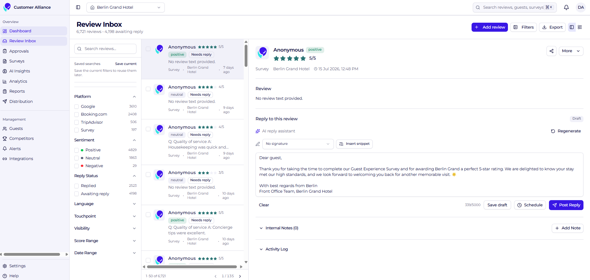This screenshot has height=280, width=590.
Task: Expand the Date Range filter section
Action: coord(105,253)
